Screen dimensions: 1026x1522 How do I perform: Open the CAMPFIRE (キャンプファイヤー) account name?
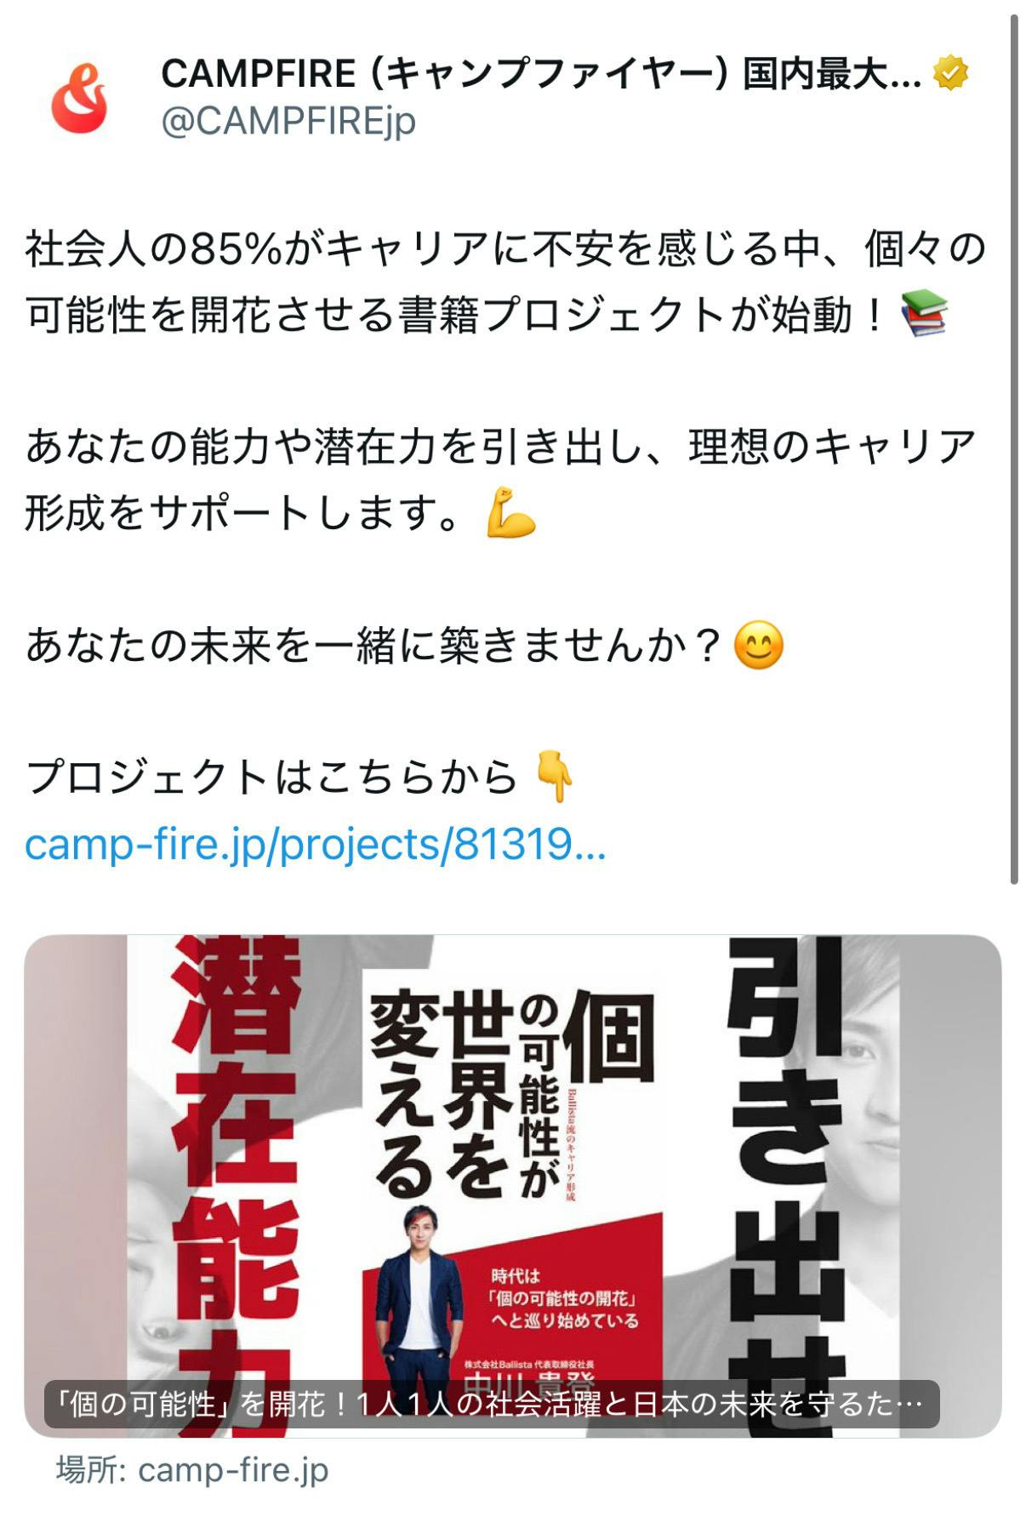coord(541,75)
